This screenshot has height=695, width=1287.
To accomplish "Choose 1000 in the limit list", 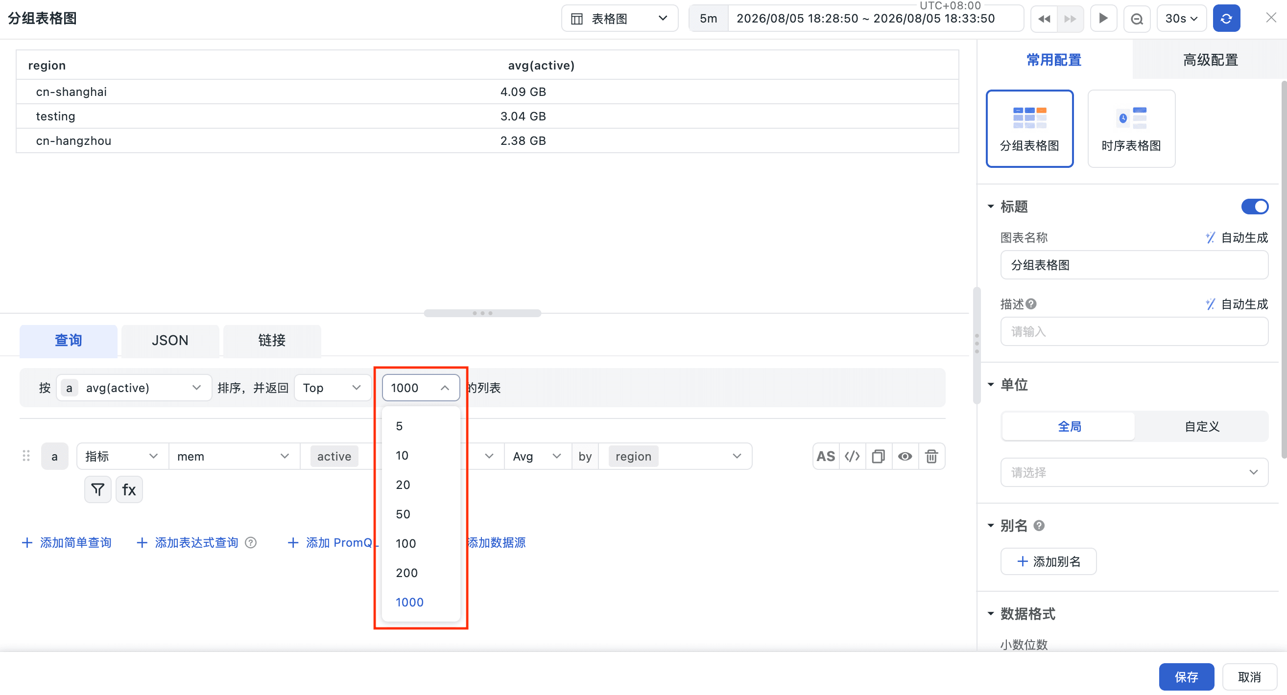I will coord(421,602).
